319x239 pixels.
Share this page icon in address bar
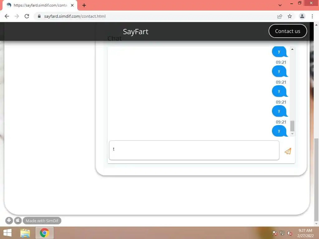point(280,16)
